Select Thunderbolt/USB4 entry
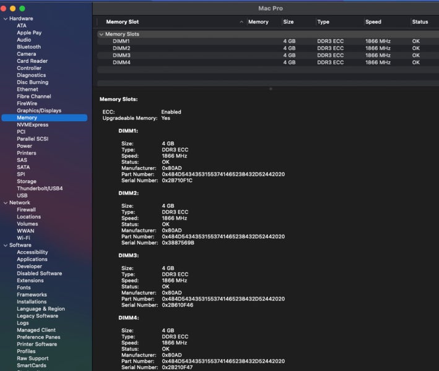Viewport: 439px width, 371px height. pos(40,189)
